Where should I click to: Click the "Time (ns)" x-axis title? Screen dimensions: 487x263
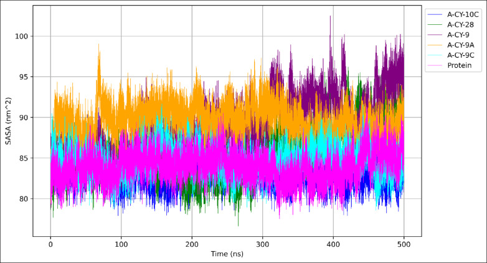[x=227, y=255]
